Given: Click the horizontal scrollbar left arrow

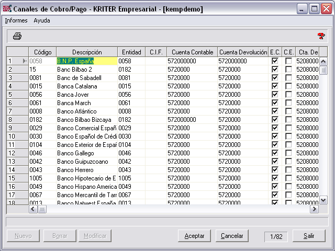Looking at the screenshot, I should coord(33,209).
